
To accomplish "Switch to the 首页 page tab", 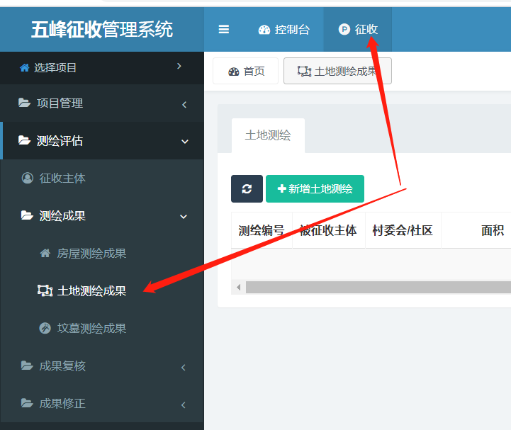I will point(246,71).
